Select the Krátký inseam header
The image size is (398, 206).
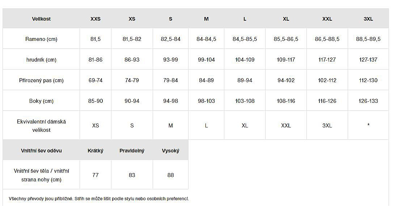(96, 151)
